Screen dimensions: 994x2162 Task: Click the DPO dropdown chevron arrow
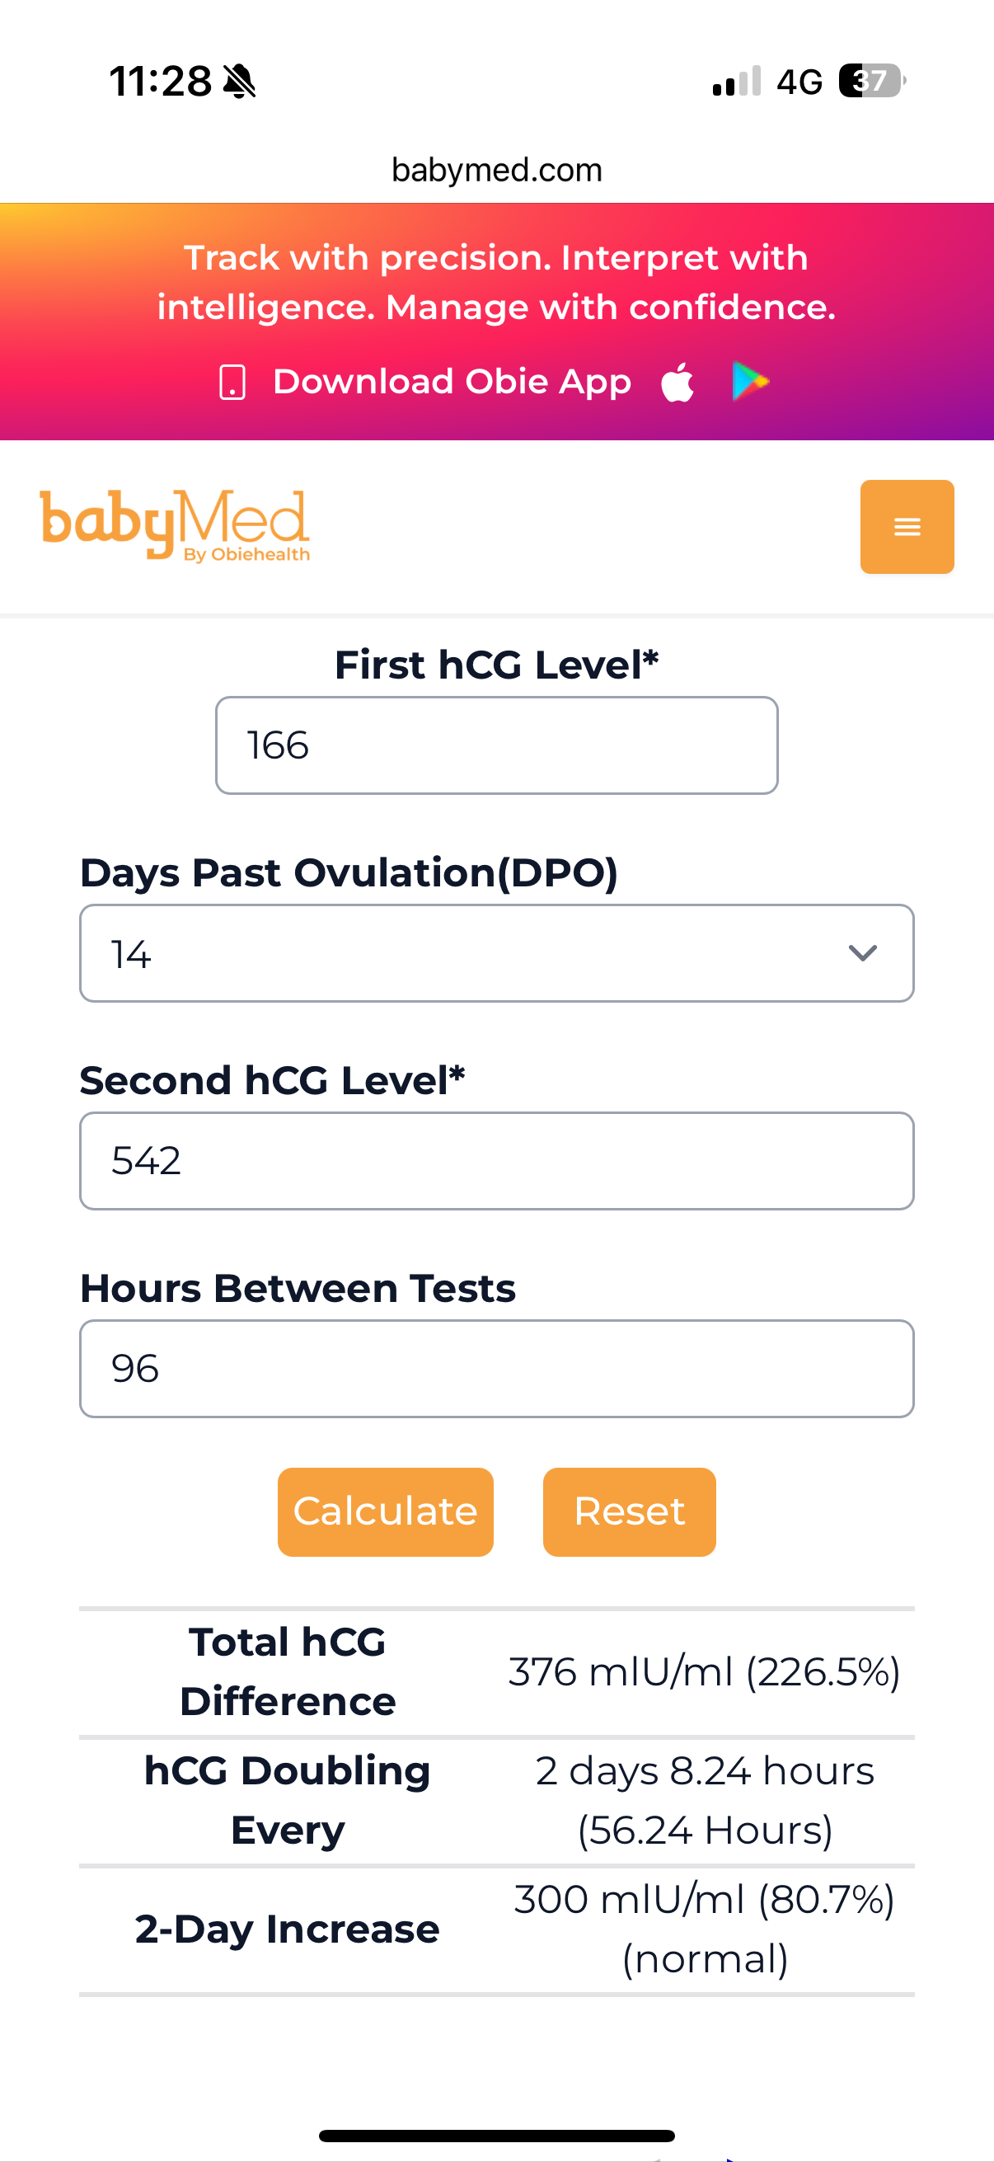click(x=862, y=953)
